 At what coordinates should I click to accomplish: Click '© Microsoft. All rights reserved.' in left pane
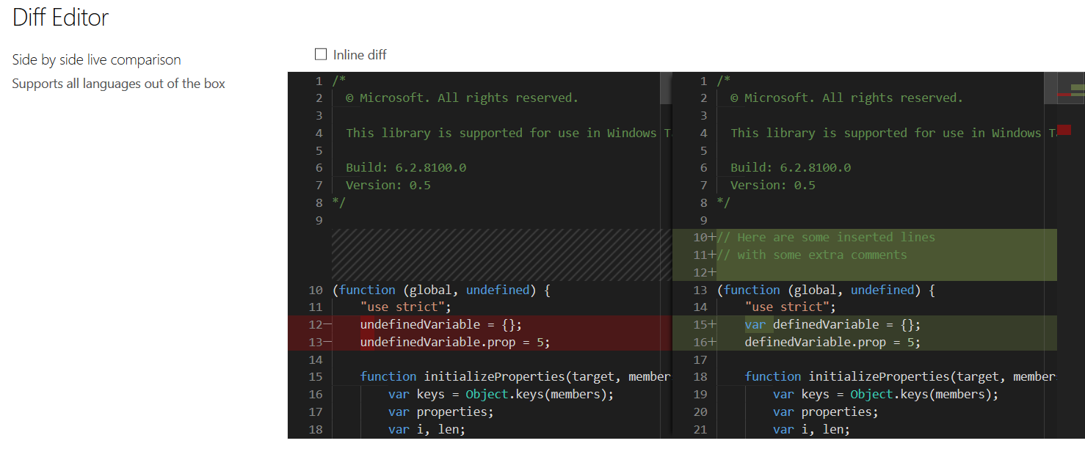point(462,98)
